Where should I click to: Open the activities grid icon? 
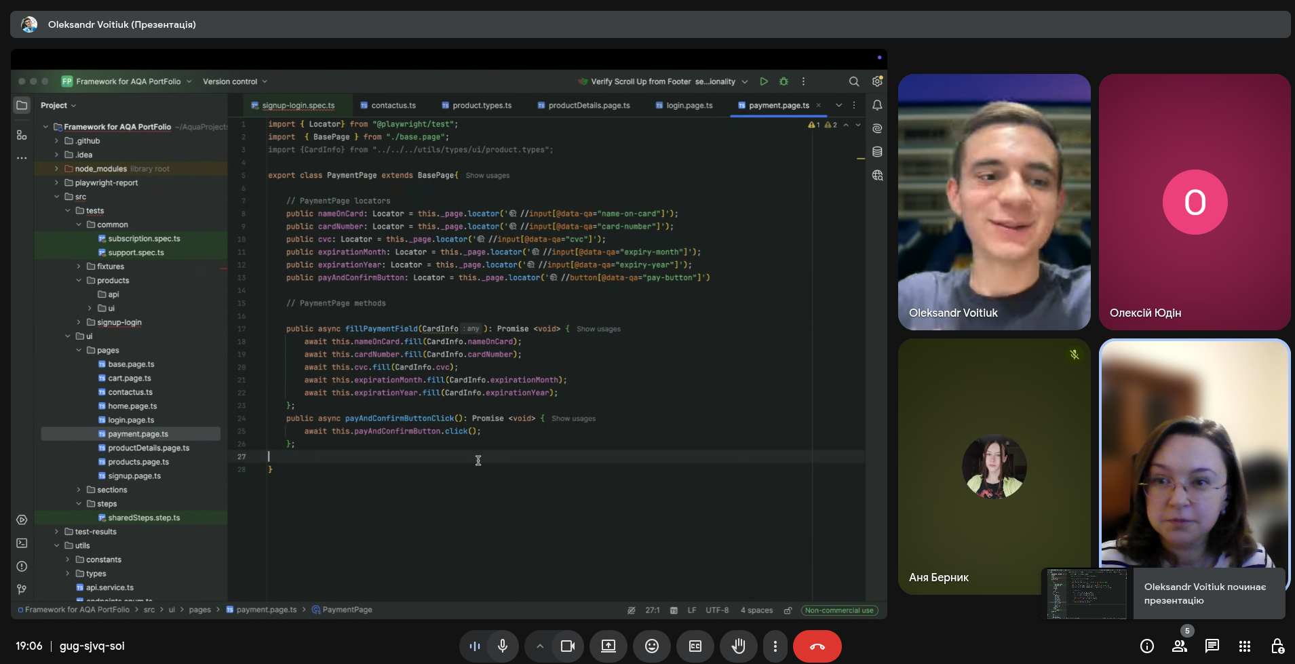1244,646
